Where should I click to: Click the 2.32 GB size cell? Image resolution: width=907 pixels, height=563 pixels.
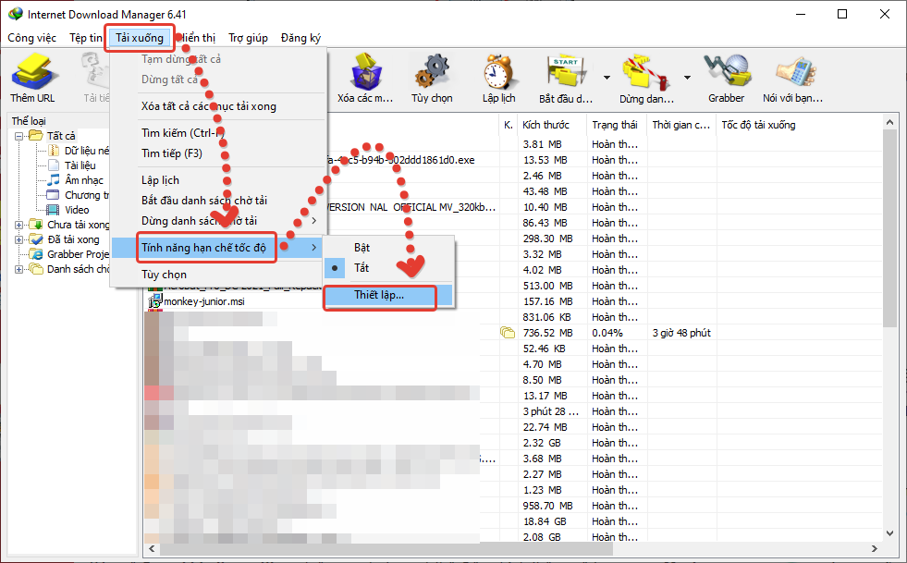point(542,443)
